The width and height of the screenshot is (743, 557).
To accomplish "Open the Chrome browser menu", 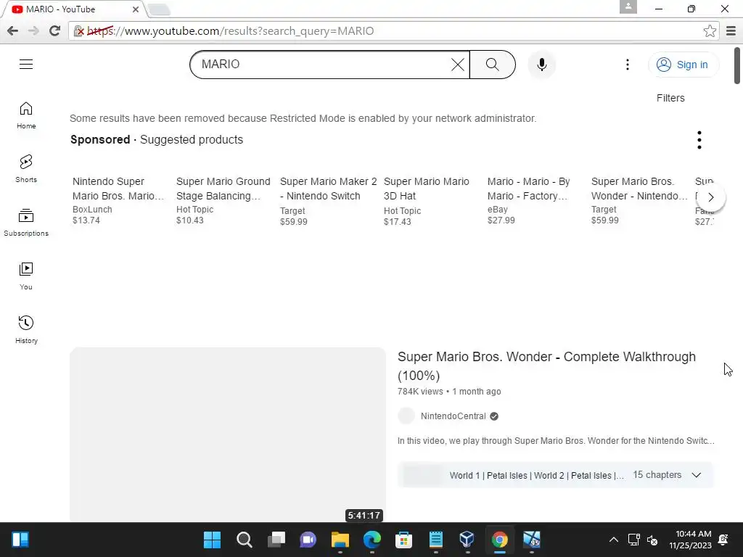I will [731, 30].
